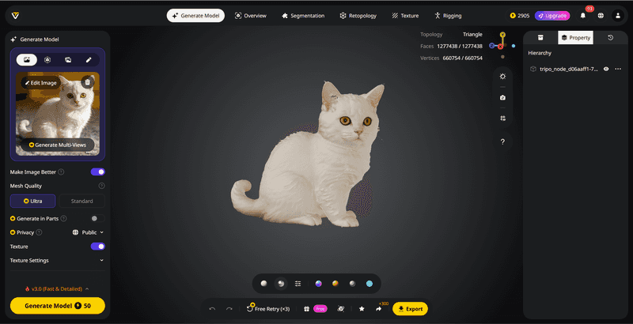
Task: Click the Export button
Action: tap(410, 309)
